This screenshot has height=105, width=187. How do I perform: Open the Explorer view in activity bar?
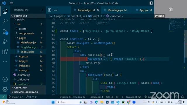[x=5, y=11]
